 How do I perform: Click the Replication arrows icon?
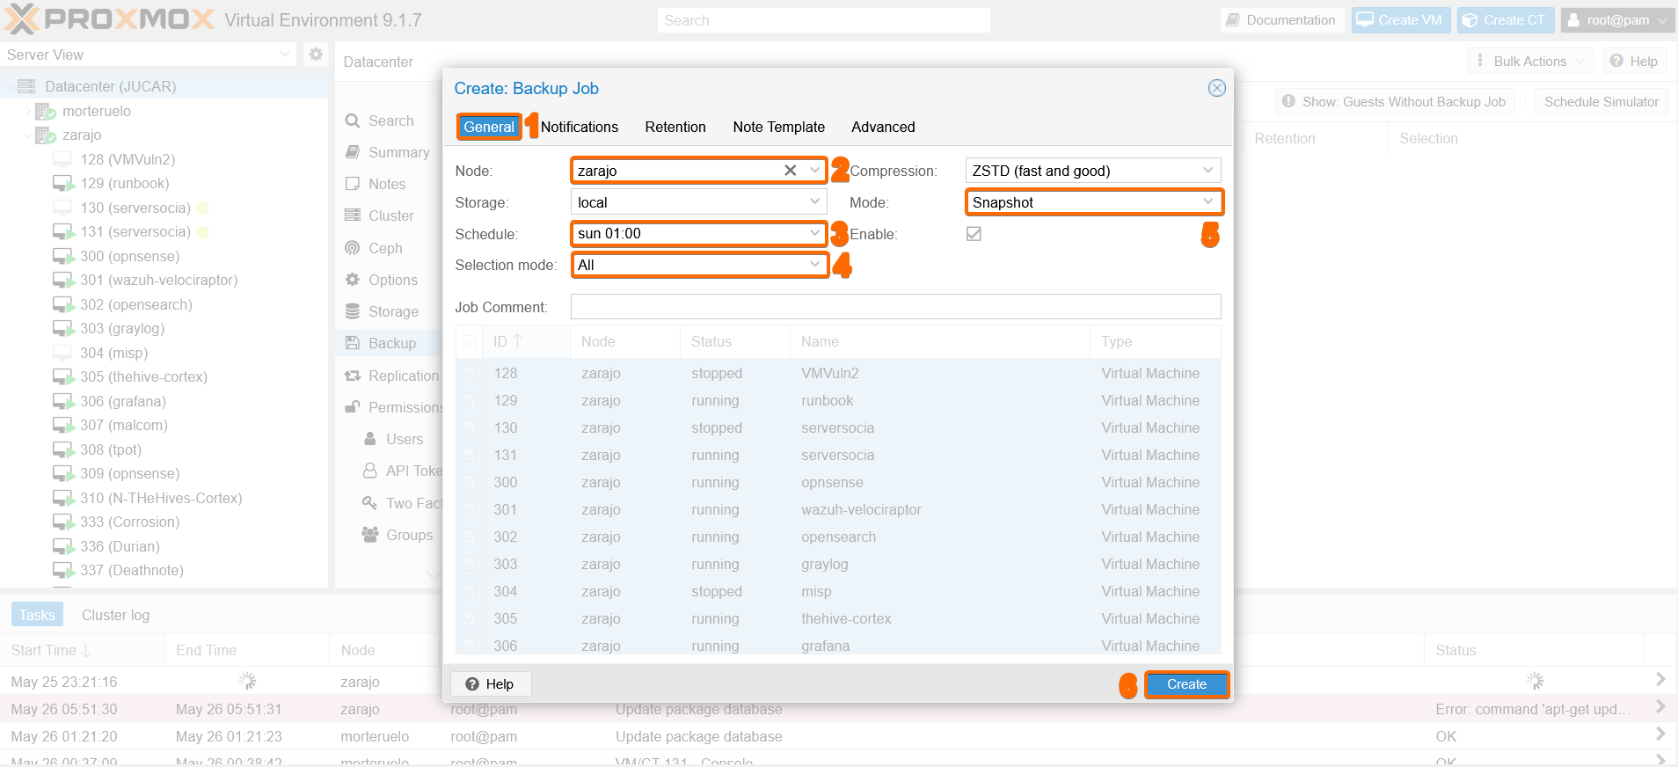pos(353,376)
